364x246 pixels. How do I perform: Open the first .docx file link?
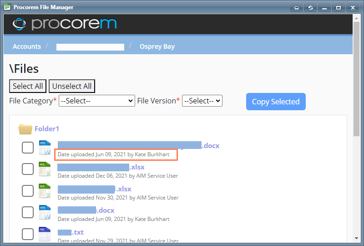139,145
